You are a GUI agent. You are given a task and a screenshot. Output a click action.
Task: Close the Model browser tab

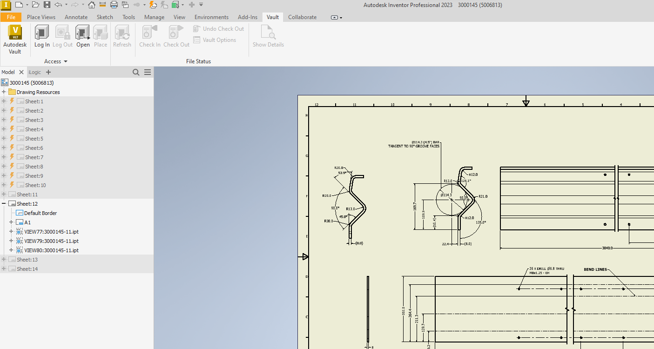click(x=21, y=72)
